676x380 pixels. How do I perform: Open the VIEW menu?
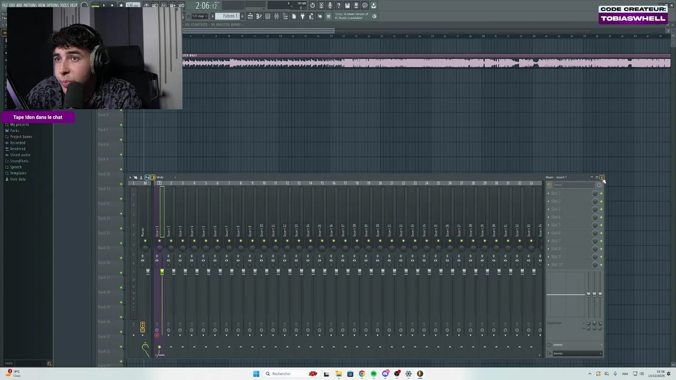[41, 5]
